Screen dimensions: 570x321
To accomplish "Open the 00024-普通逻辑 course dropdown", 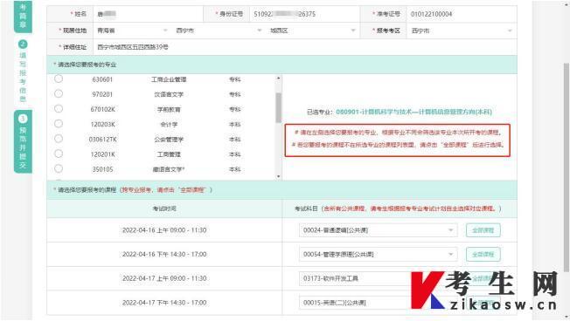I will click(x=378, y=230).
